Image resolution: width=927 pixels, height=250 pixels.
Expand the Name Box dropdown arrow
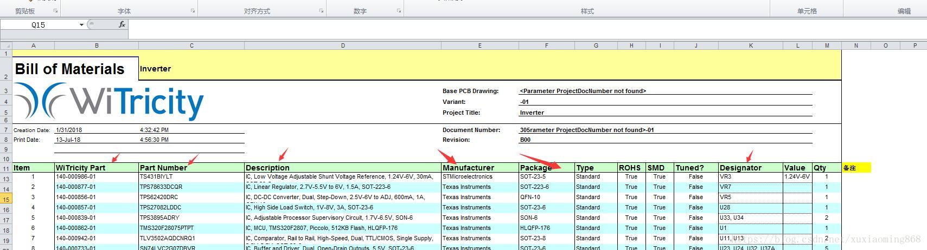click(81, 25)
